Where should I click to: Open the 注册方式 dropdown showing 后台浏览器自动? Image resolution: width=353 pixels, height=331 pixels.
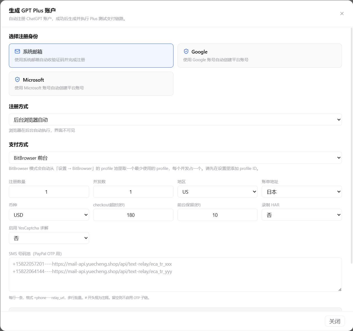coord(175,120)
